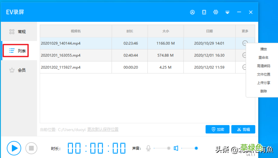The image size is (278, 158).
Task: Mute the speaker icon
Action: click(x=176, y=148)
